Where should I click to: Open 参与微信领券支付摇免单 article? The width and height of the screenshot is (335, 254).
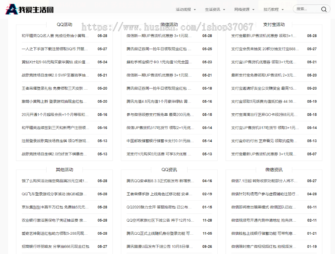pos(160,115)
